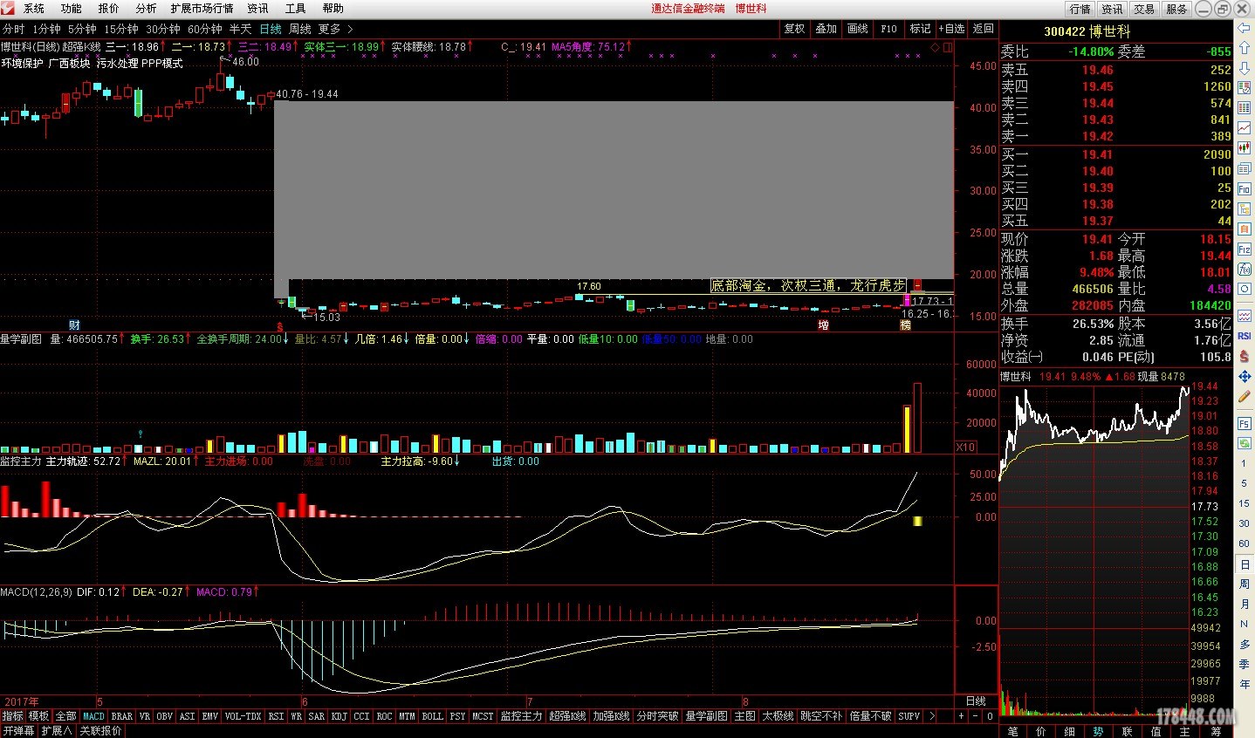
Task: Select the pencil drawing tool icon
Action: tap(1245, 396)
